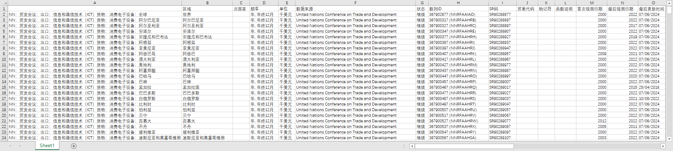Click the '助记符' header cell
The height and width of the screenshot is (151, 673).
click(546, 9)
